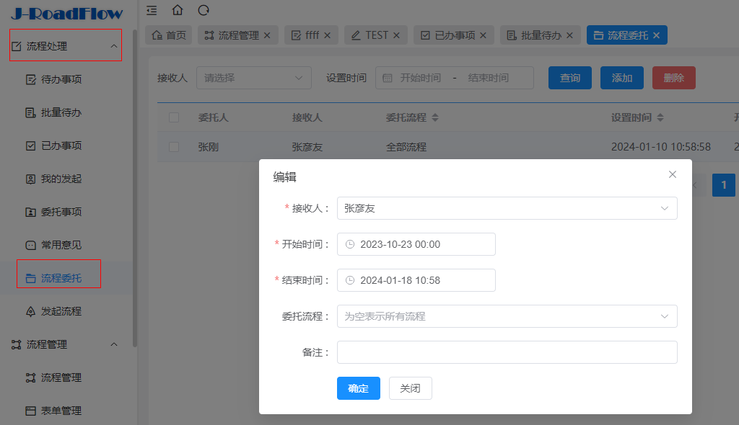Click table cell 张彦友

click(307, 147)
